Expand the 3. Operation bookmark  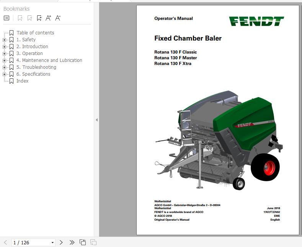(x=4, y=54)
